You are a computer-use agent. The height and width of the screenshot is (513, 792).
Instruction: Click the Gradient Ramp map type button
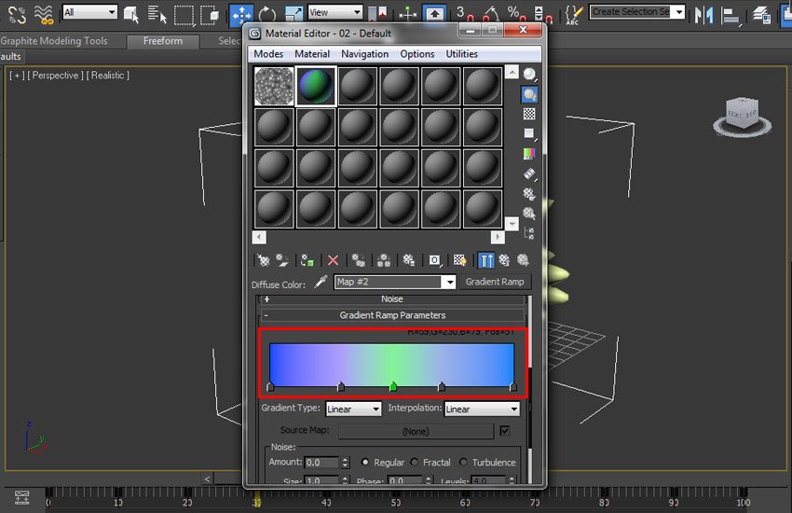tap(495, 282)
